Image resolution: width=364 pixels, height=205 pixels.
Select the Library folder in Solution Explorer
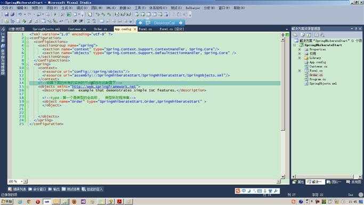tap(312, 58)
